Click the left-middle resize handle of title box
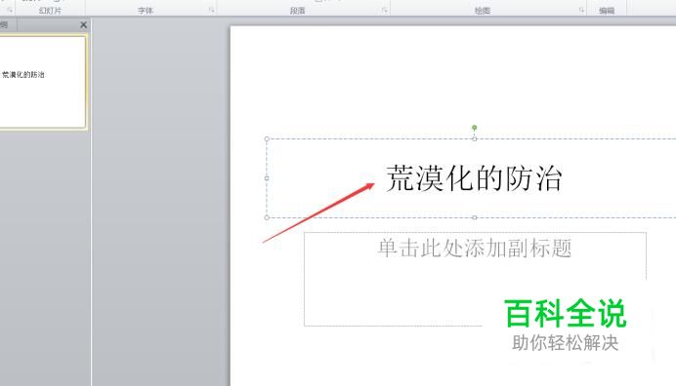Image resolution: width=676 pixels, height=386 pixels. point(267,178)
